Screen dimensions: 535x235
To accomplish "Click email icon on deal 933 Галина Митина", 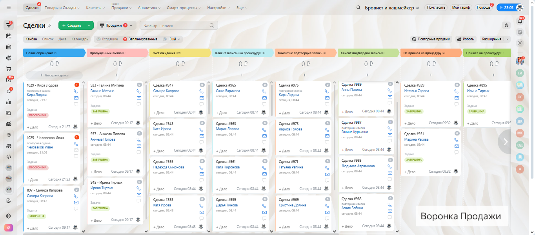I will (139, 98).
